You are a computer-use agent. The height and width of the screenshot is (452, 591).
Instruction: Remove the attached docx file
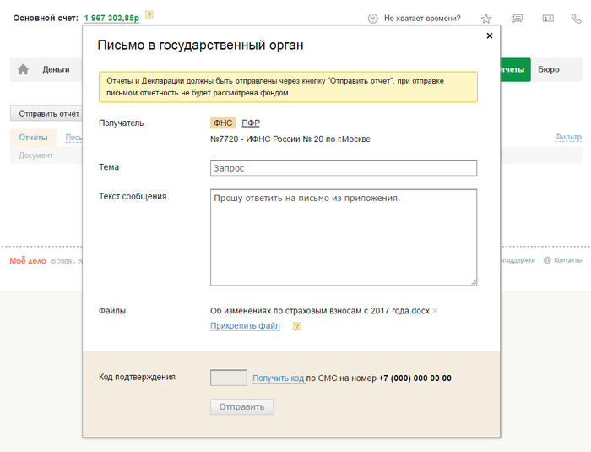pos(436,311)
